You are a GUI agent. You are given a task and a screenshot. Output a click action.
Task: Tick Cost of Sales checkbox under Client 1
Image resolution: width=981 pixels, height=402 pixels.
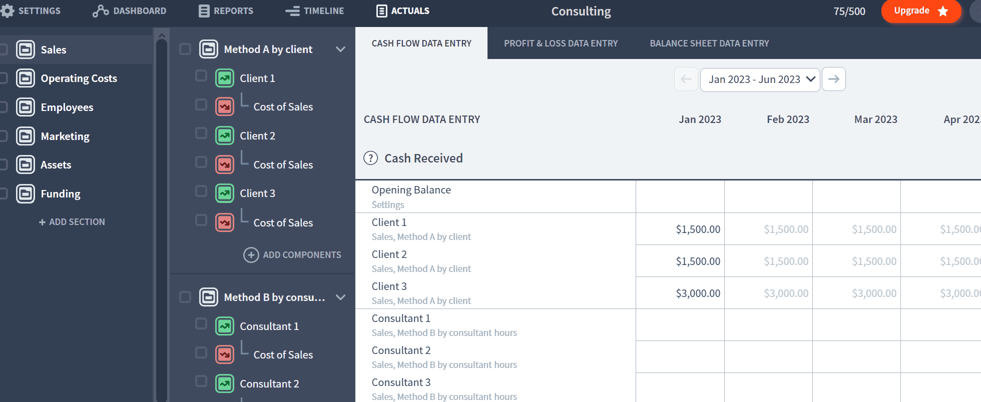click(201, 104)
